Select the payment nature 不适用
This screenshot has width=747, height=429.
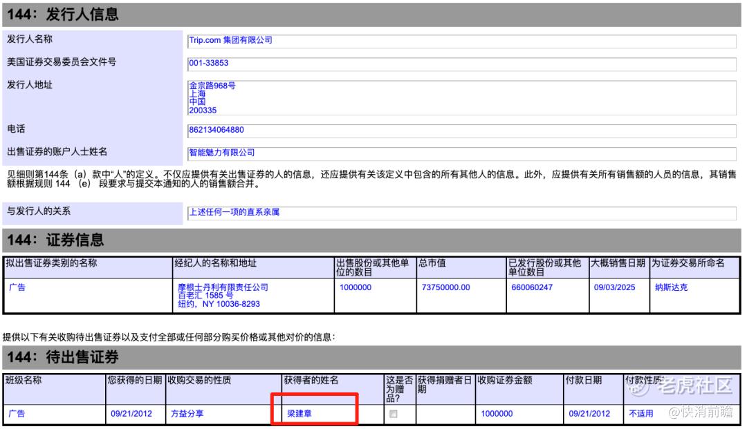click(640, 414)
